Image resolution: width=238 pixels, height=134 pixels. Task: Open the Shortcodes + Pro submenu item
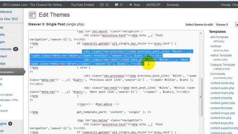click(x=9, y=100)
